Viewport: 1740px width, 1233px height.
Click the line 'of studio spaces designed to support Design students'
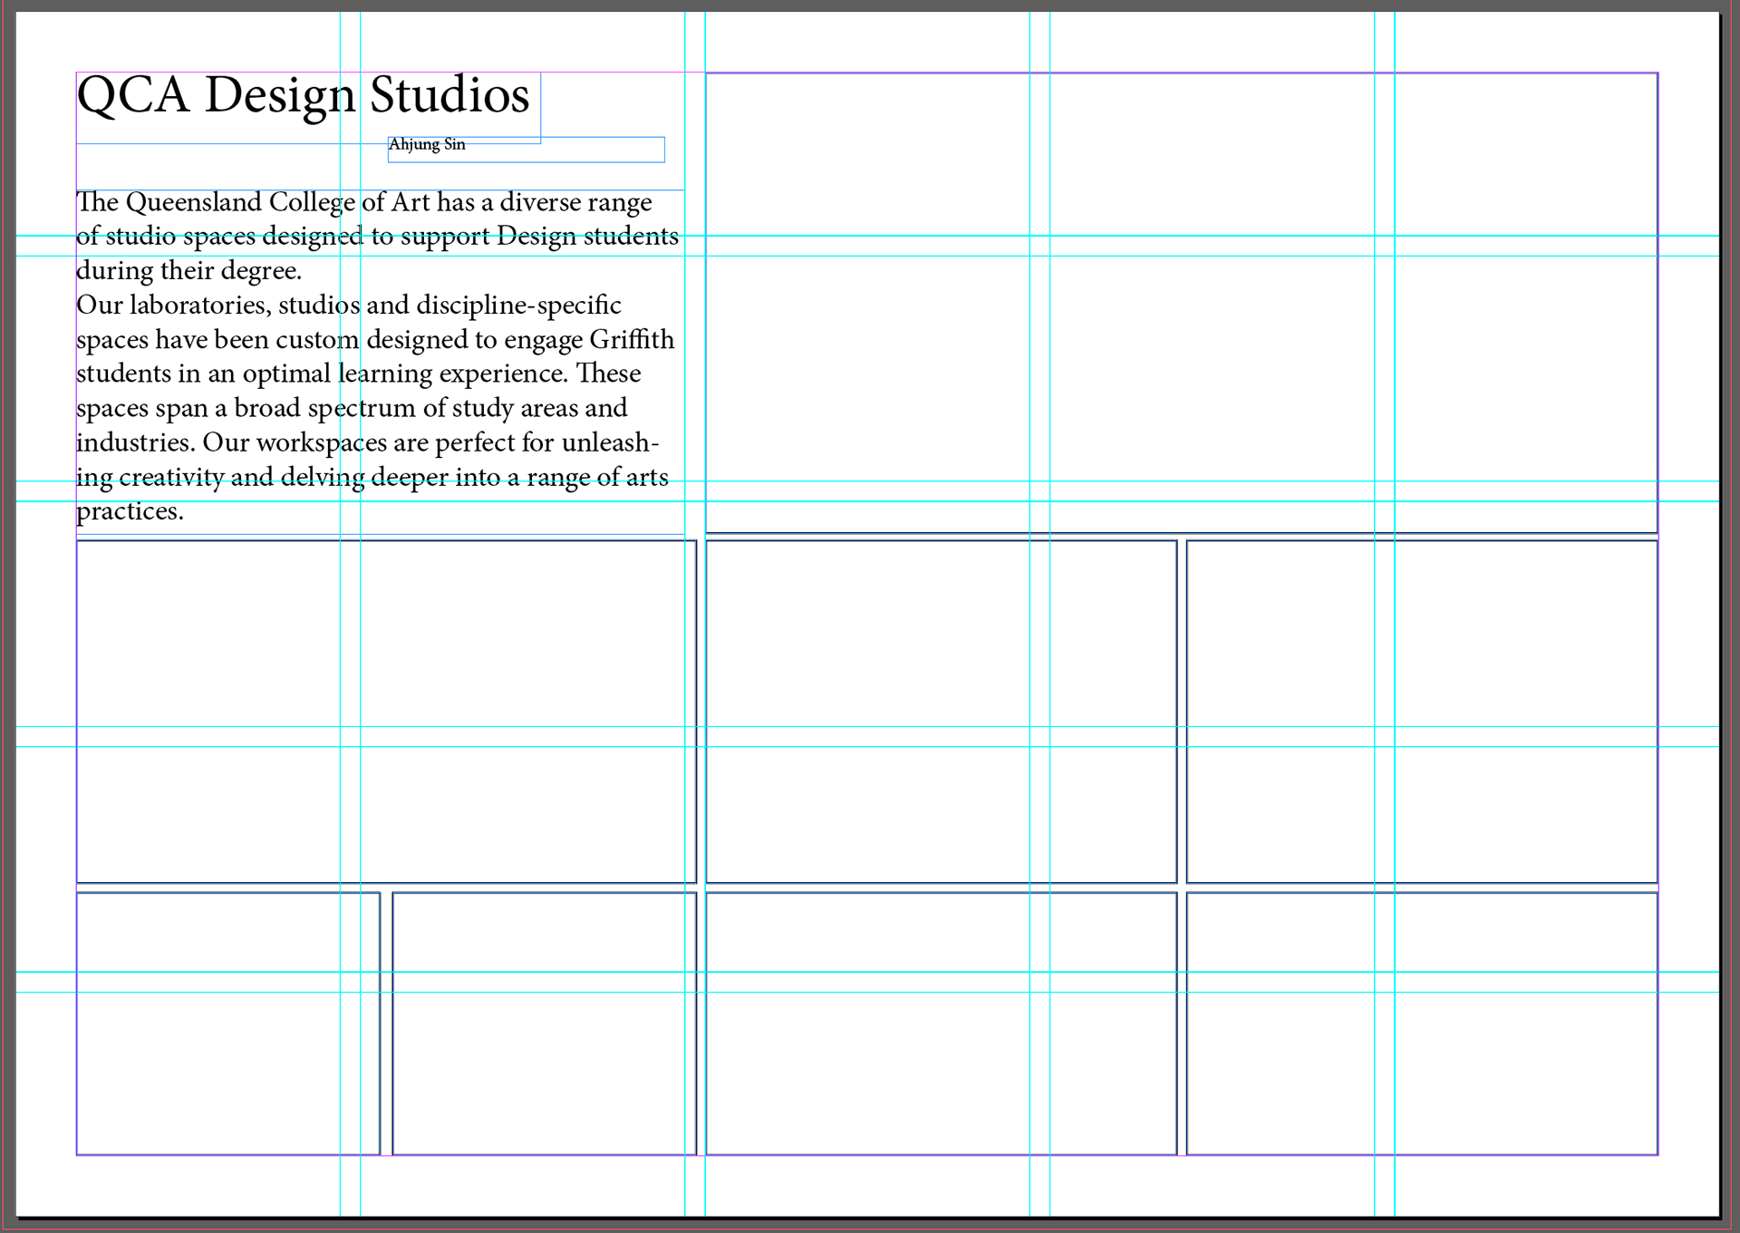coord(377,236)
